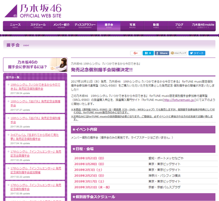Screen dimensions: 219x201
Task: Click venue 愛知・ポートメッセなごや
Action: click(166, 158)
